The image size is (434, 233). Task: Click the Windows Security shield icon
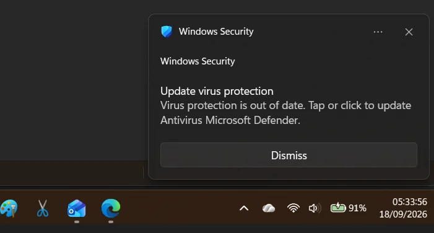167,32
